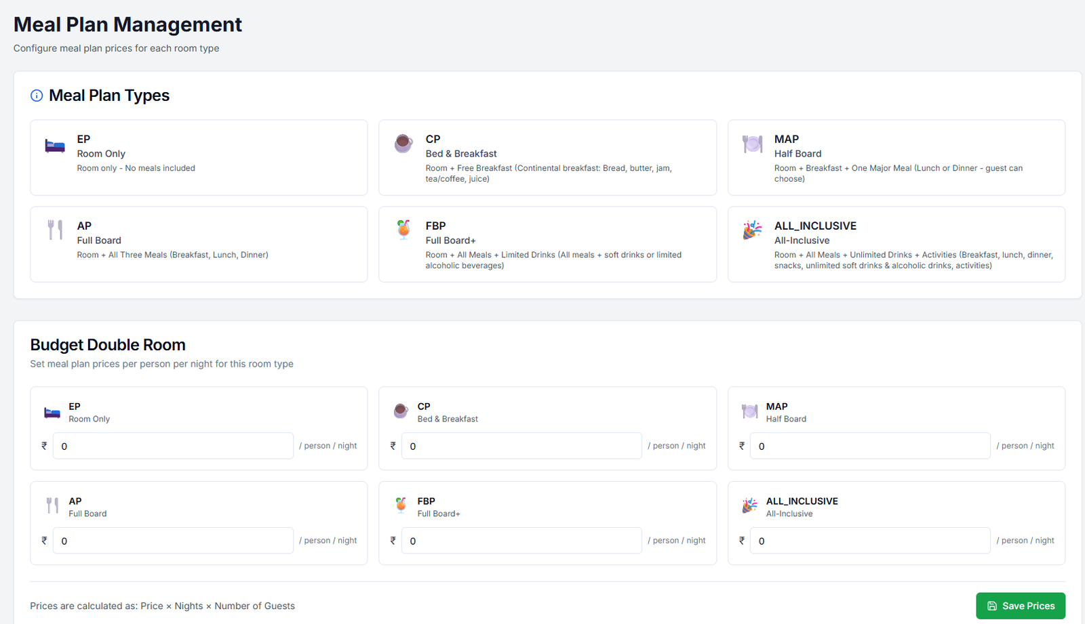This screenshot has width=1085, height=624.
Task: Click the bed icon in the EP price card
Action: coord(52,412)
